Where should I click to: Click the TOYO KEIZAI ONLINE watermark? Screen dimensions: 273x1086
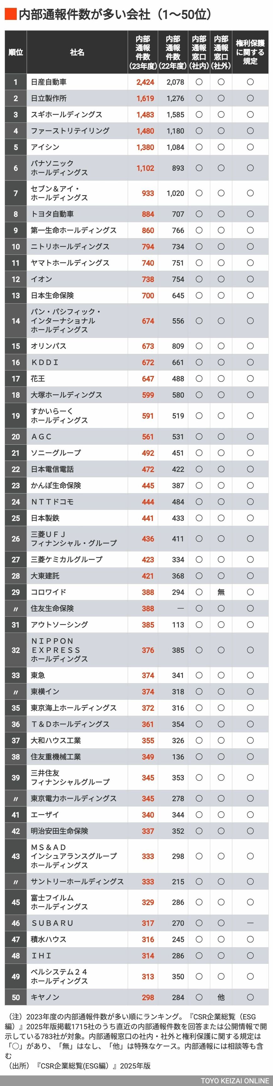(x=234, y=1081)
